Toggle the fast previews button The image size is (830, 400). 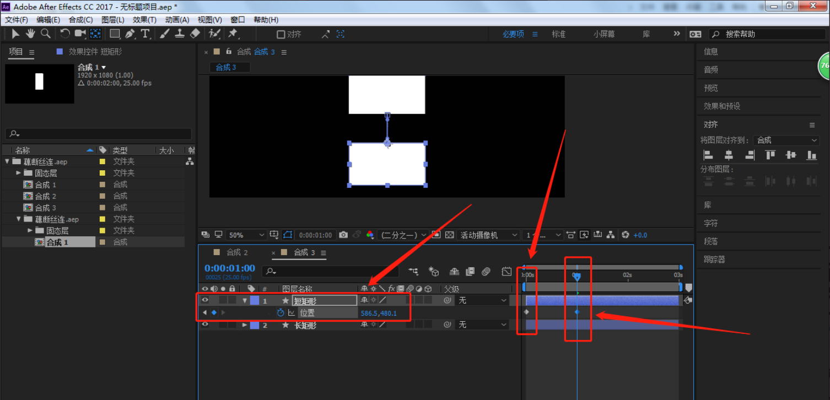coord(584,235)
